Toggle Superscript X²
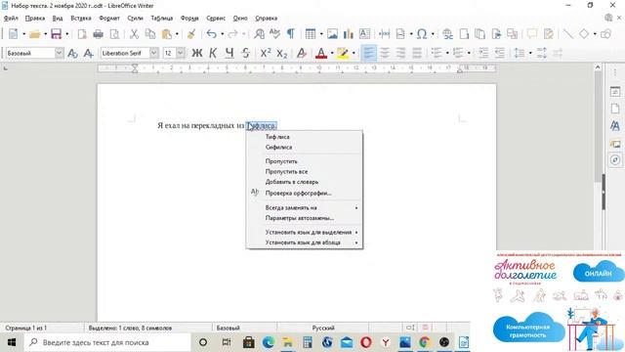This screenshot has height=352, width=625. (266, 53)
